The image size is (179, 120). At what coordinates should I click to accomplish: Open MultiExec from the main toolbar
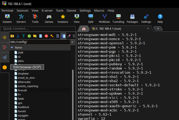pos(105,19)
